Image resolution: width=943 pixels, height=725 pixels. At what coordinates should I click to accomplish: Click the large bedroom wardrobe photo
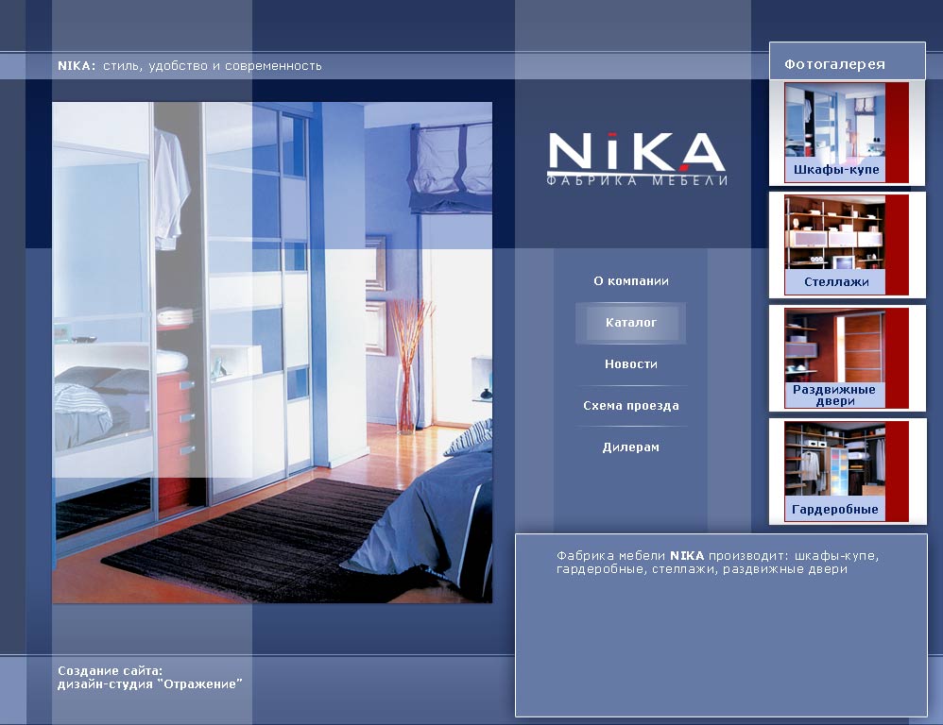[x=273, y=351]
